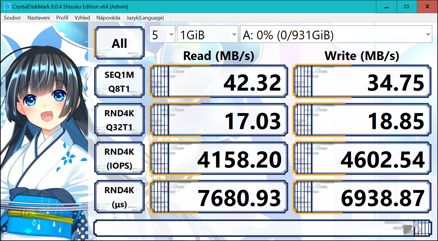Open the Soubor menu

(x=12, y=18)
